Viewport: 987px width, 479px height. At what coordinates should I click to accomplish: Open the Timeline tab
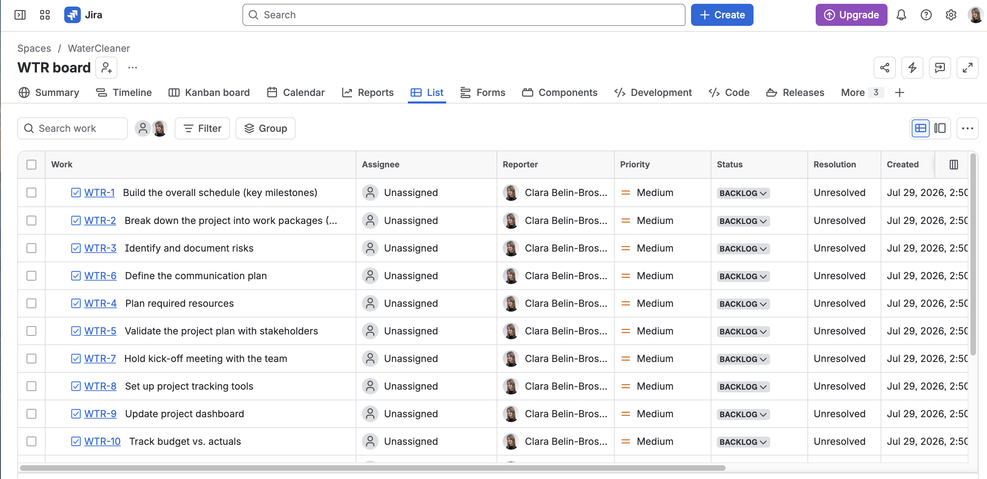pyautogui.click(x=124, y=93)
